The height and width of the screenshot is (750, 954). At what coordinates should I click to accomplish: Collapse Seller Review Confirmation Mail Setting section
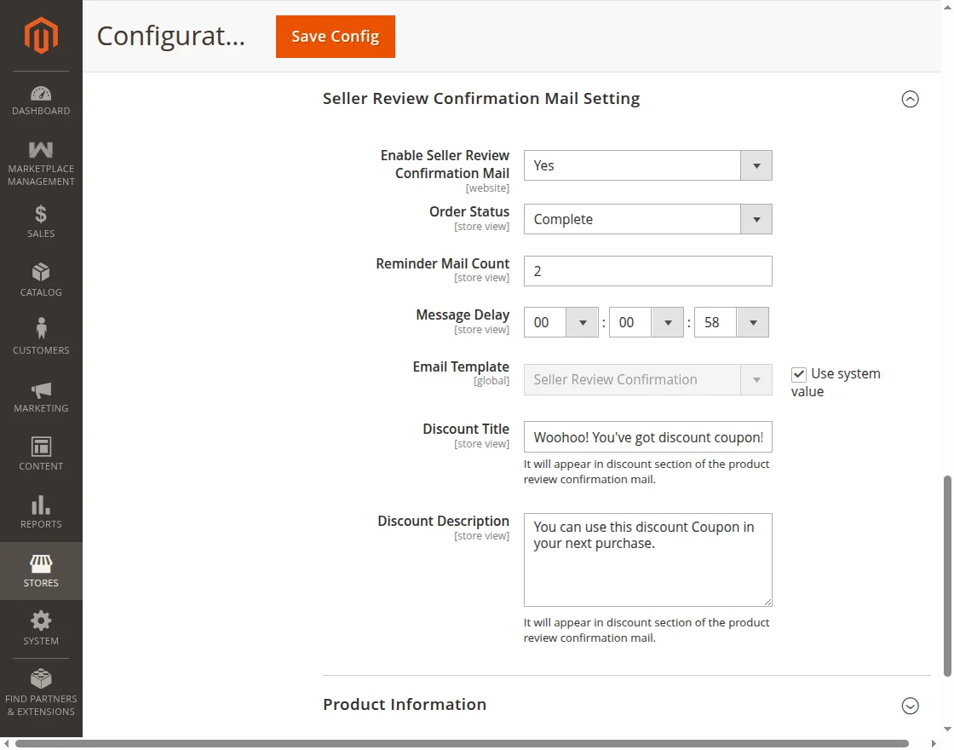point(910,99)
